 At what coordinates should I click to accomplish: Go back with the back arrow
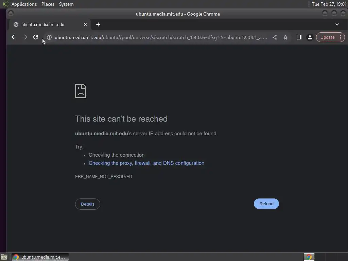14,37
